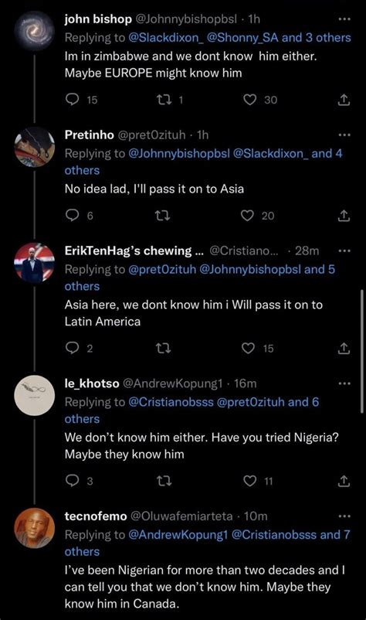Retweet Pretinho's tweet
Image resolution: width=366 pixels, height=620 pixels.
163,216
